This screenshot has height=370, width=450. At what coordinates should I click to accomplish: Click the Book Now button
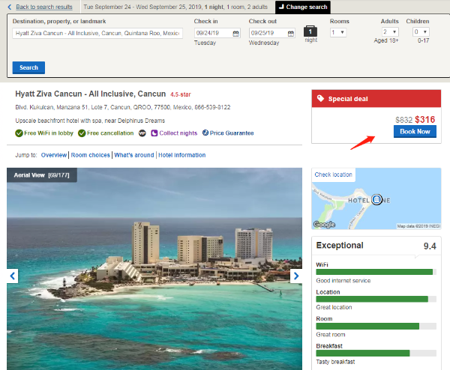[415, 132]
